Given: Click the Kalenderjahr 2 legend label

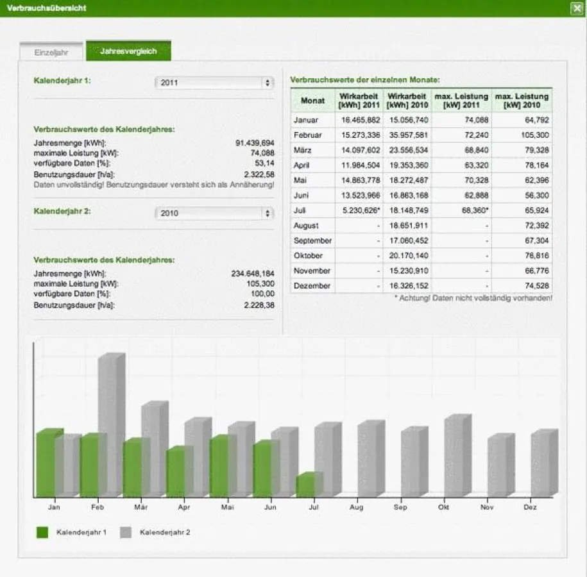Looking at the screenshot, I should 165,532.
